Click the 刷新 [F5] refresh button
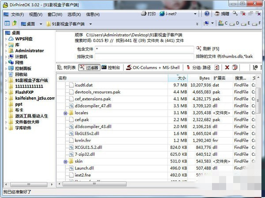Viewport: 265px width, 198px height. [208, 49]
